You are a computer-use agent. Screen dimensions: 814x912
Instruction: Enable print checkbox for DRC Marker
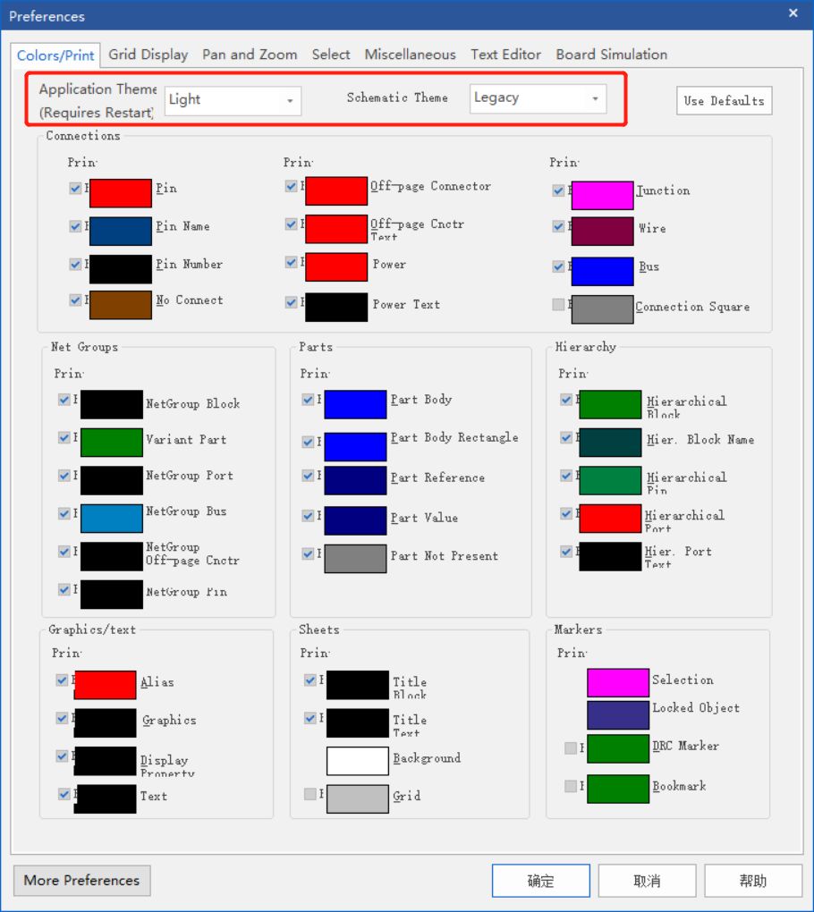pos(571,748)
